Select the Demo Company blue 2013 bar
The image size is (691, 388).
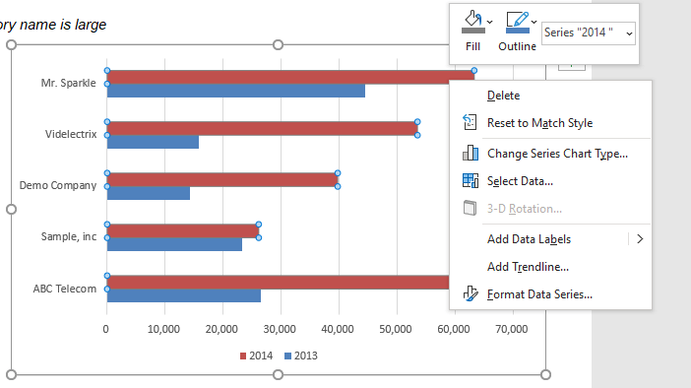(148, 193)
